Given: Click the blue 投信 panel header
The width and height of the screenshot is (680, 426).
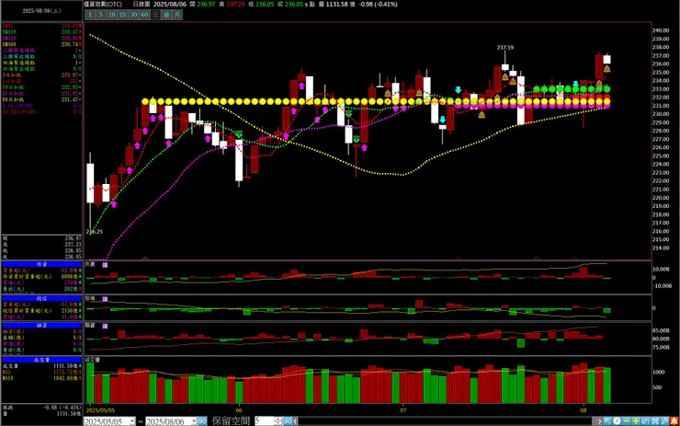Looking at the screenshot, I should (x=41, y=299).
